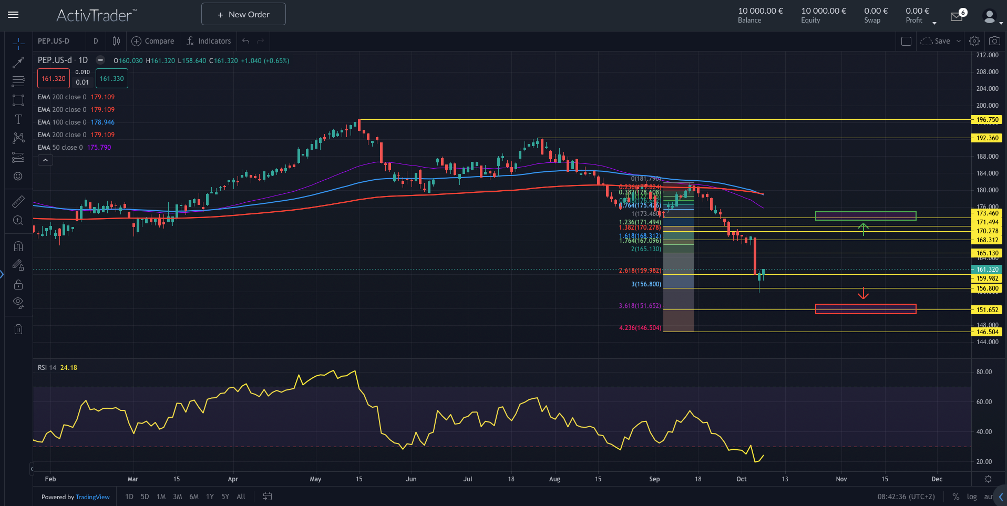Select the text annotation tool
Image resolution: width=1007 pixels, height=506 pixels.
tap(18, 119)
